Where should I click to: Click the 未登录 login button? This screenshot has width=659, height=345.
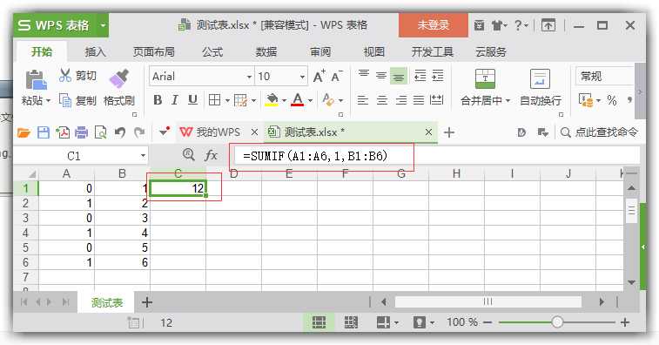(x=434, y=25)
